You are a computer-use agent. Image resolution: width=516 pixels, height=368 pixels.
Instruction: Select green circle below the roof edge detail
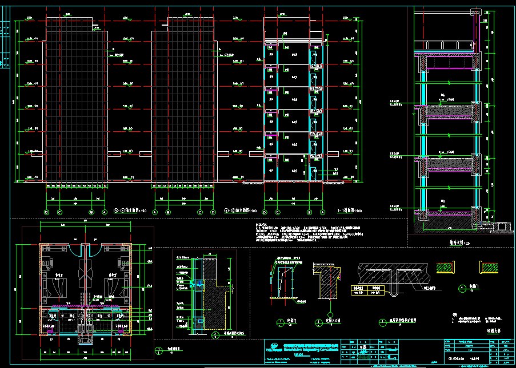330,315
